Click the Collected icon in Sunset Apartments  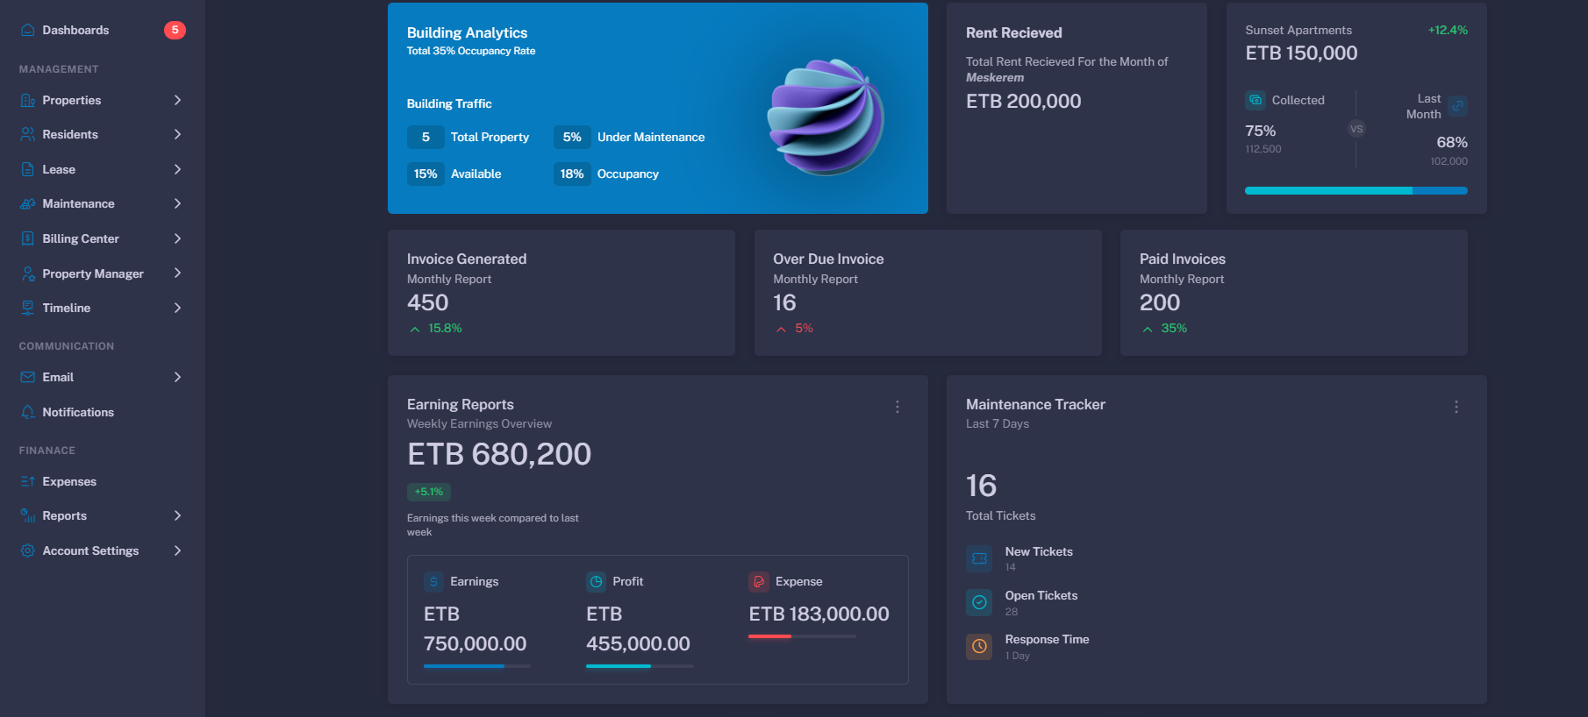coord(1255,100)
